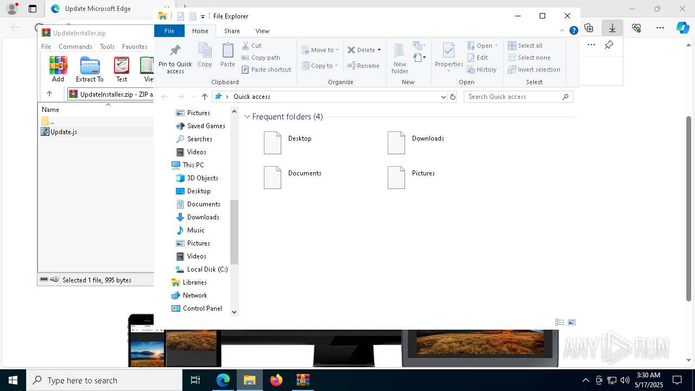Select Update.js file in WinRAR

[59, 132]
